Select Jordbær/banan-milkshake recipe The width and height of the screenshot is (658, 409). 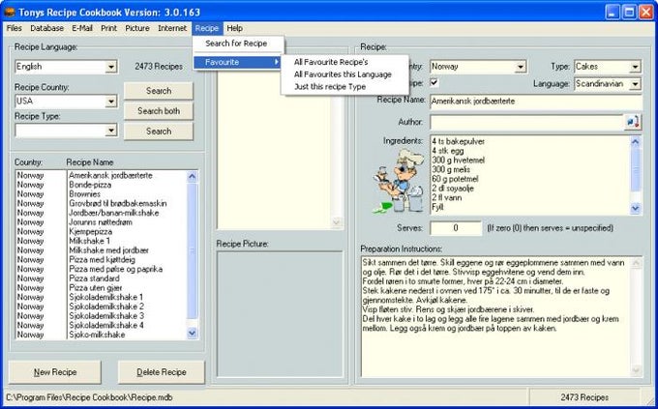[x=114, y=213]
